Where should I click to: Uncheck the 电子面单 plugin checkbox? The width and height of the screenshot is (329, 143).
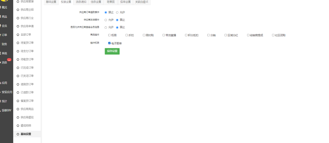pyautogui.click(x=109, y=43)
